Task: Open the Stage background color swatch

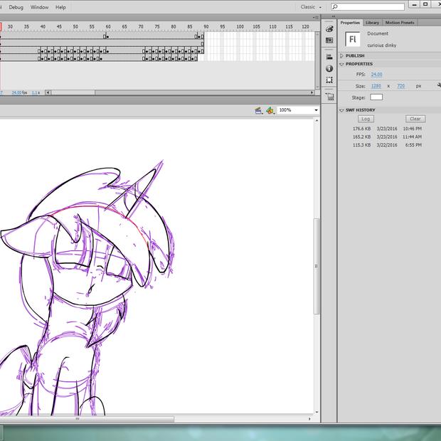Action: (376, 97)
